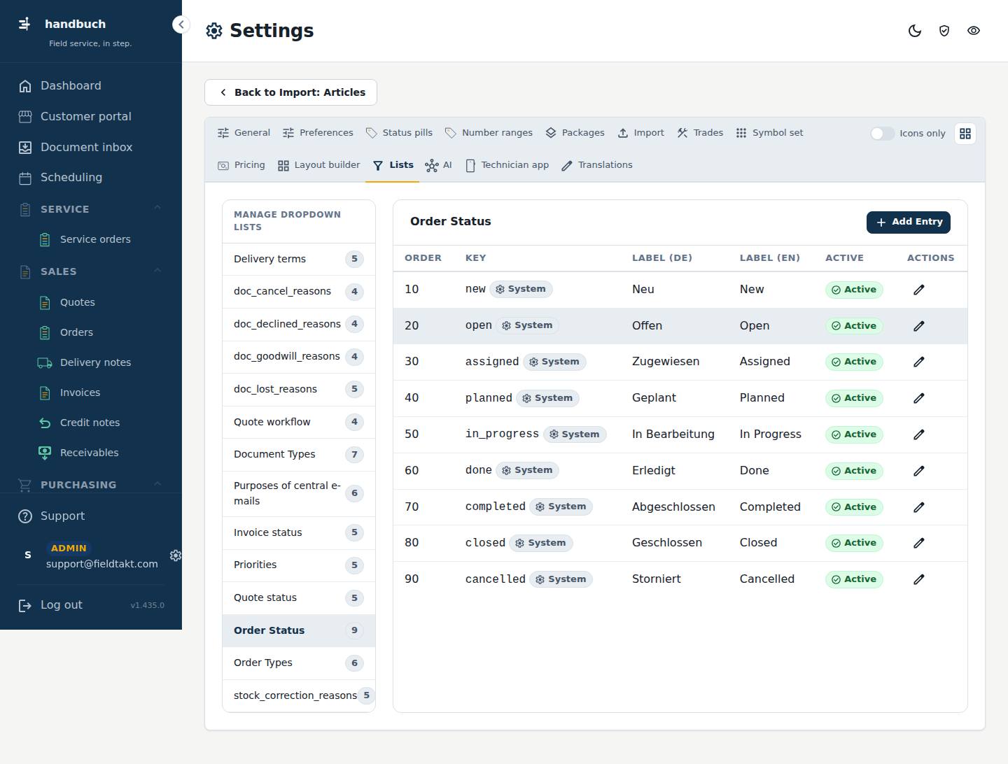Collapse the PURCHASING section chevron
This screenshot has height=764, width=1008.
click(157, 484)
